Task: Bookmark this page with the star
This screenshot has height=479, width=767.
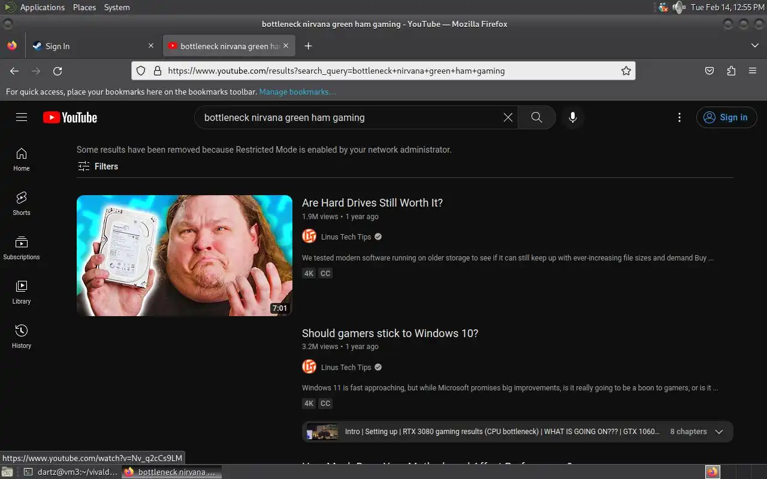Action: pyautogui.click(x=626, y=71)
